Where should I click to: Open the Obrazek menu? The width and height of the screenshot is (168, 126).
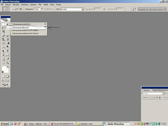click(16, 5)
